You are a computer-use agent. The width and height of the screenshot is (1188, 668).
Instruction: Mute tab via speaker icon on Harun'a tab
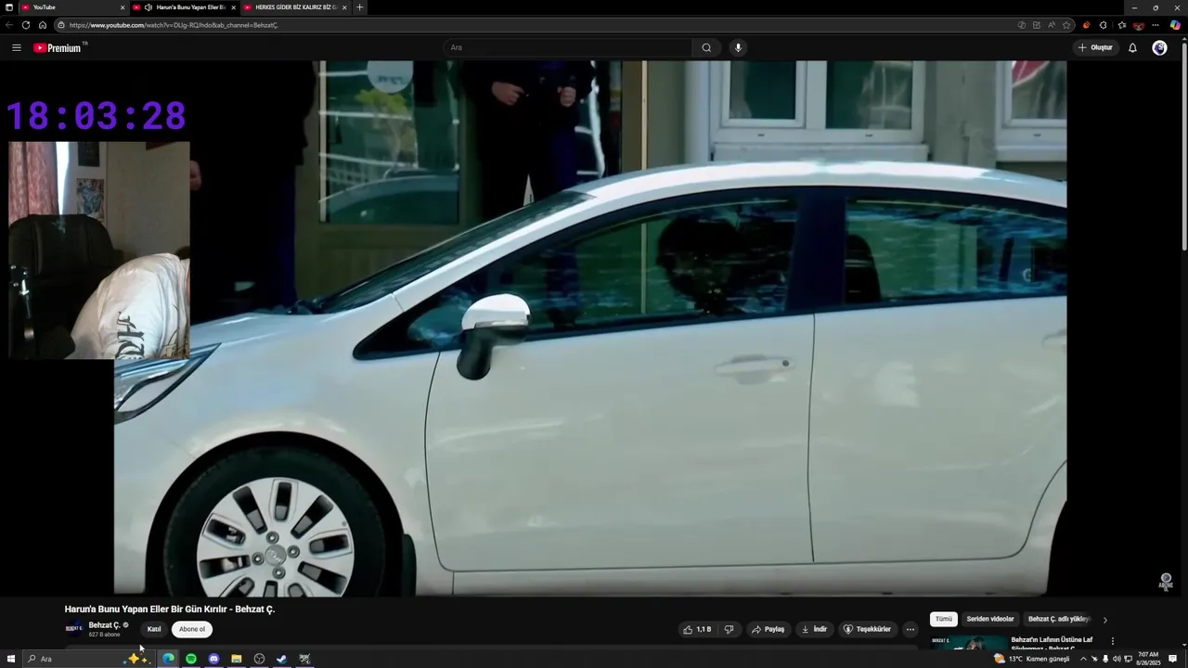(148, 7)
